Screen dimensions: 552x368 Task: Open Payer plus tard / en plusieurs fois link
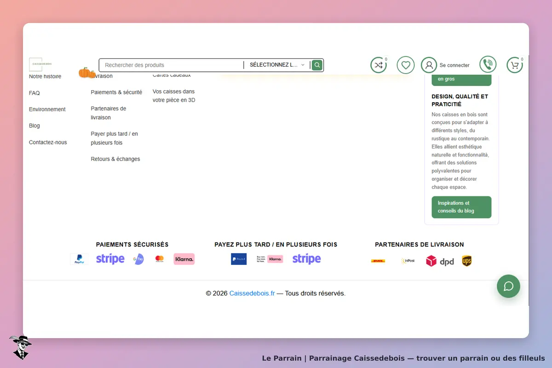(115, 138)
